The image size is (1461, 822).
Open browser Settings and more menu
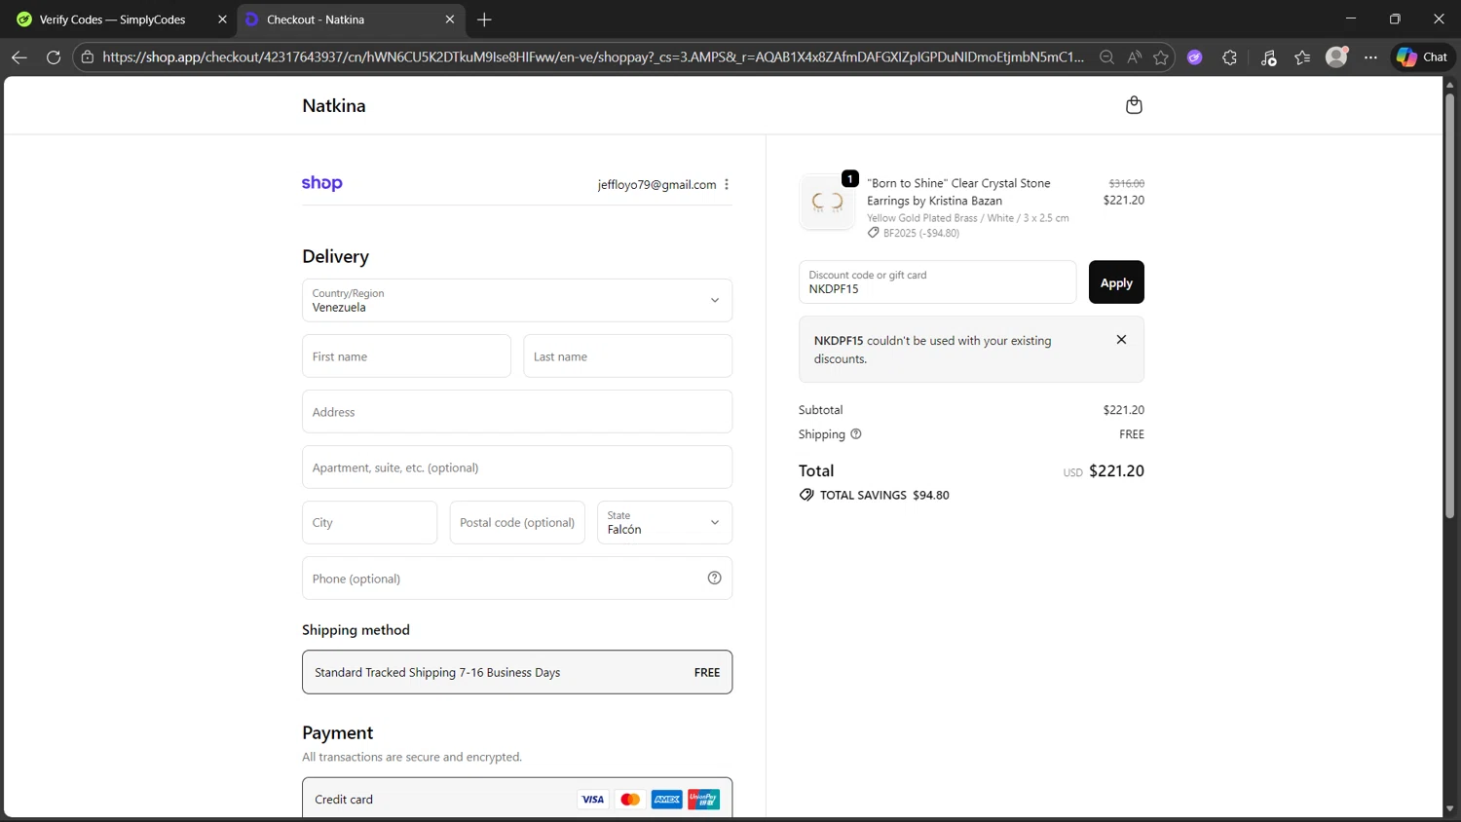1370,57
